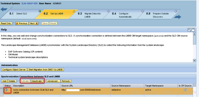Click green status square on Select SLD step
199x97 pixels.
[40, 11]
